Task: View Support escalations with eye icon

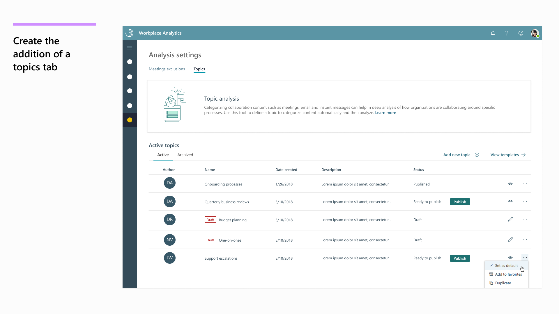Action: point(510,258)
